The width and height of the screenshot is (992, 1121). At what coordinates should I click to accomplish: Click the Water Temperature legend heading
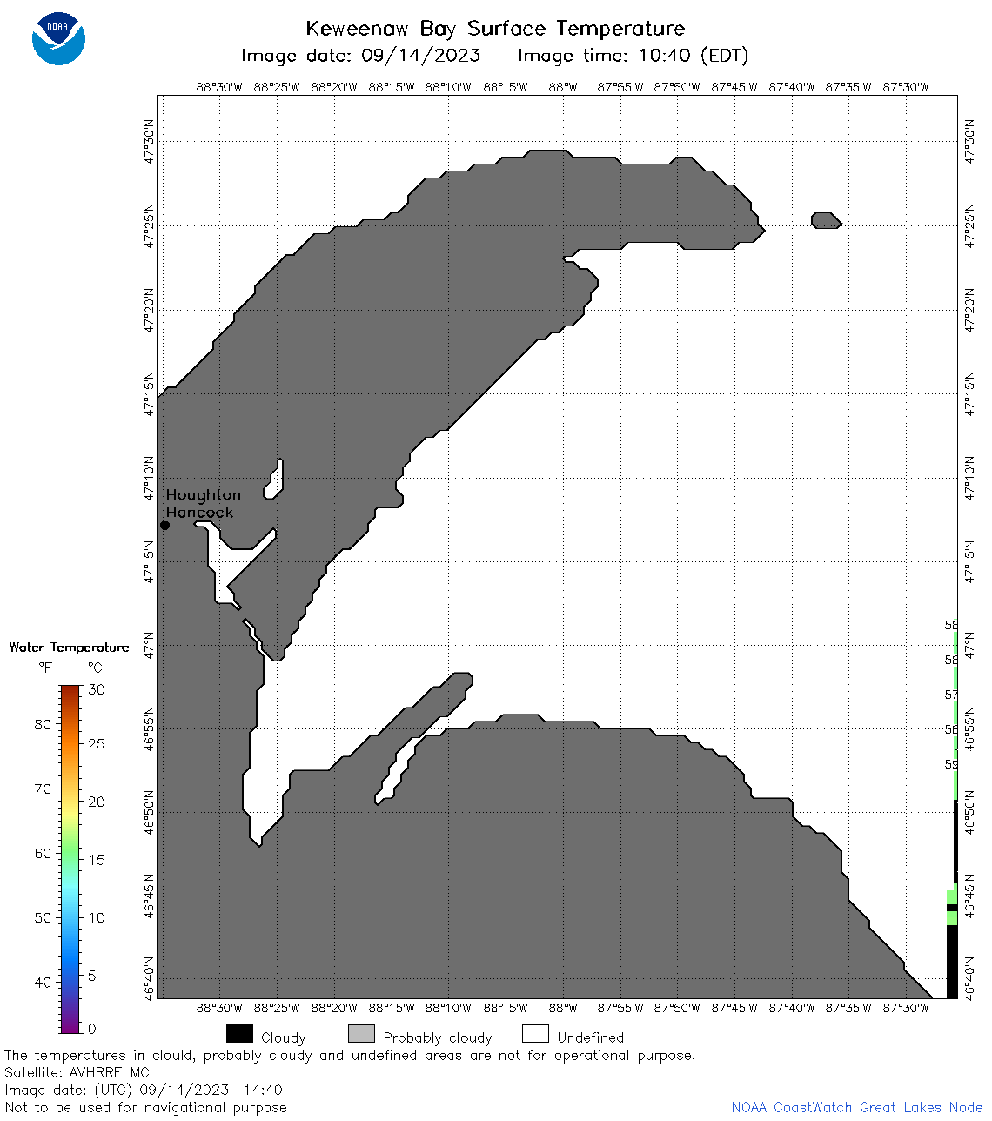[x=70, y=648]
